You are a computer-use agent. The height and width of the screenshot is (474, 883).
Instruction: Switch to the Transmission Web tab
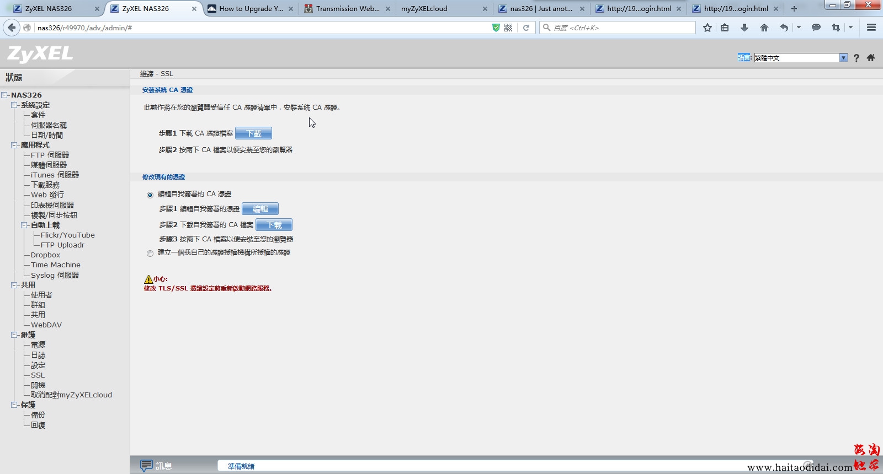347,9
